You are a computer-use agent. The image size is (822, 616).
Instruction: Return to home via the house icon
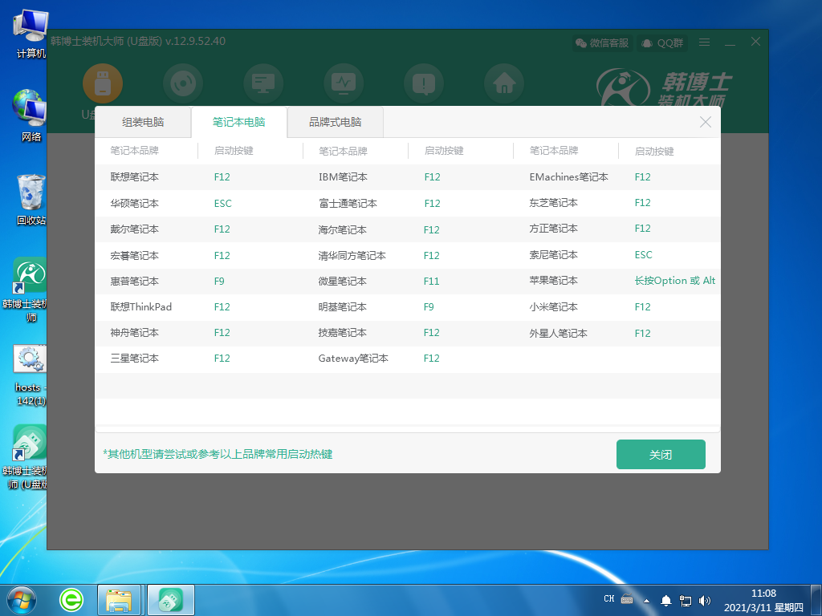(x=504, y=83)
